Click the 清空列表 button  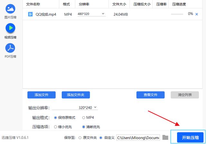pyautogui.click(x=185, y=95)
